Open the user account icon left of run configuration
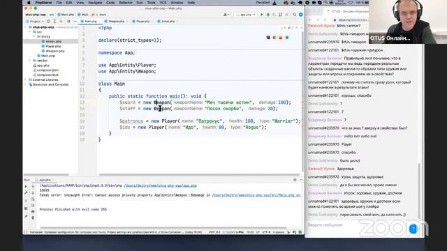Image resolution: width=447 pixels, height=251 pixels. click(226, 15)
